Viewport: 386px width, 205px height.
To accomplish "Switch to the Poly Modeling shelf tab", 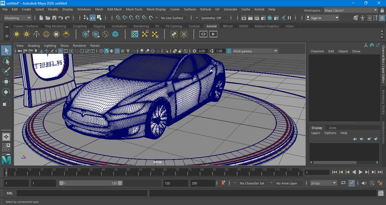I will point(55,26).
